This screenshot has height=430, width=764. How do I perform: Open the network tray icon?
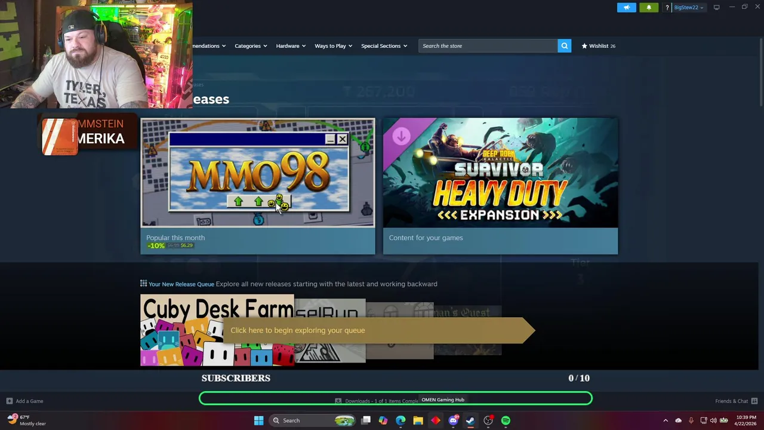coord(704,420)
